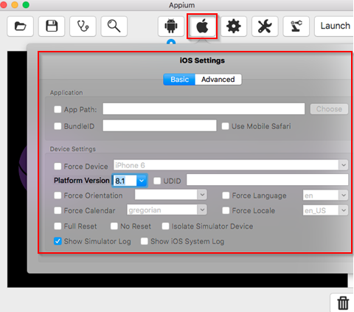Uncheck the Show Simulator Log checkbox
The height and width of the screenshot is (312, 354).
click(x=58, y=241)
